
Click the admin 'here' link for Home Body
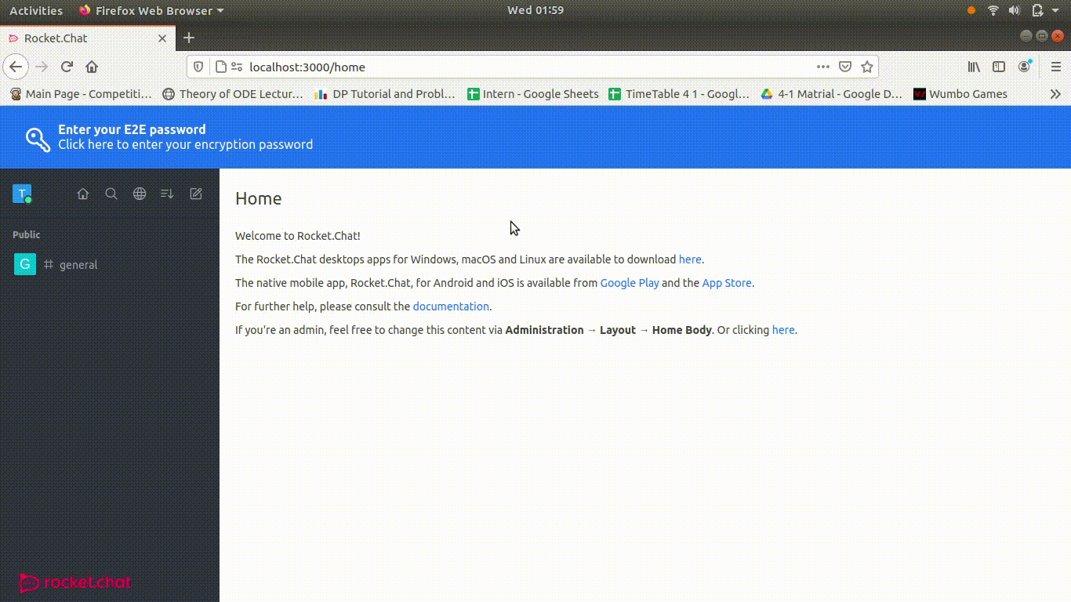[x=783, y=330]
